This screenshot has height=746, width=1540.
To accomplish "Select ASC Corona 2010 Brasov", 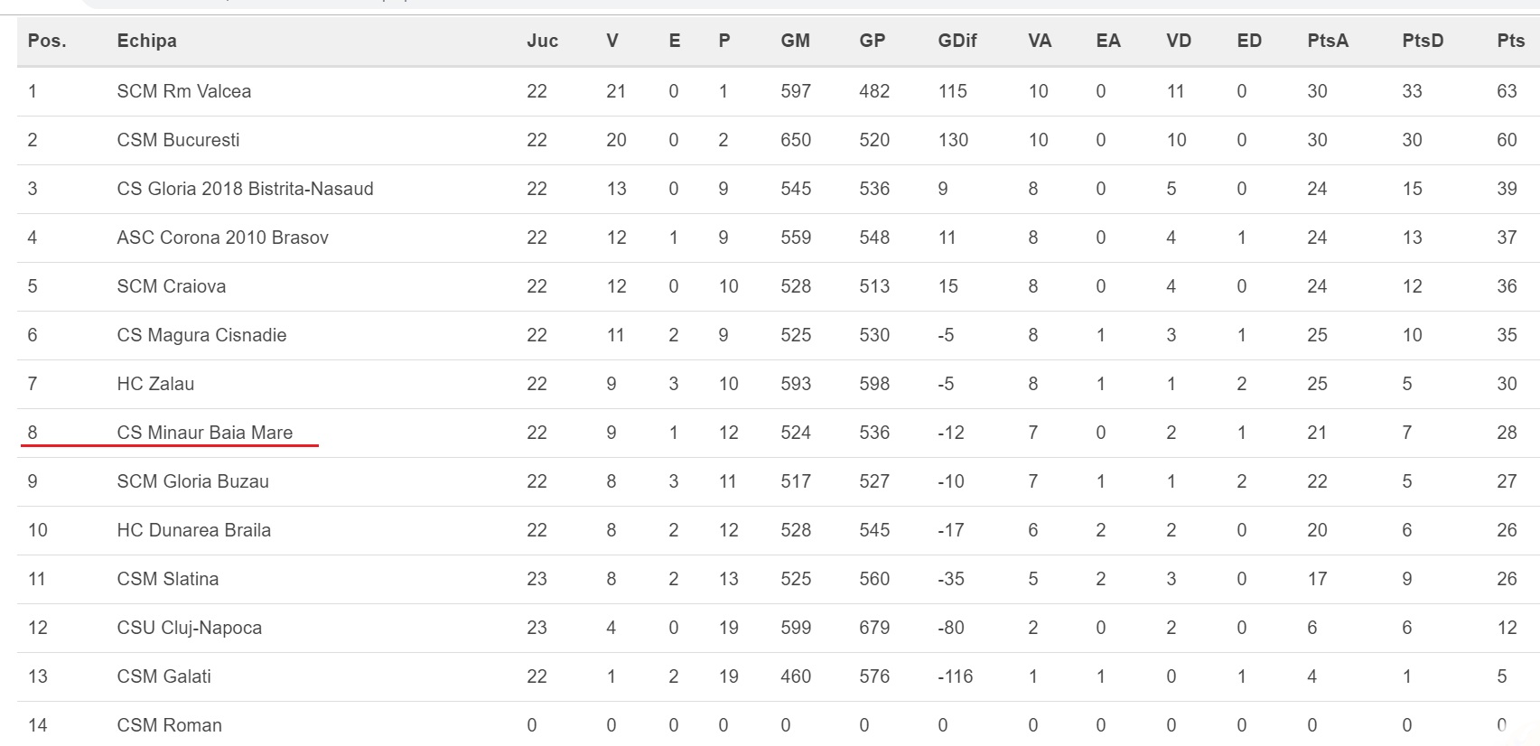I will [222, 238].
